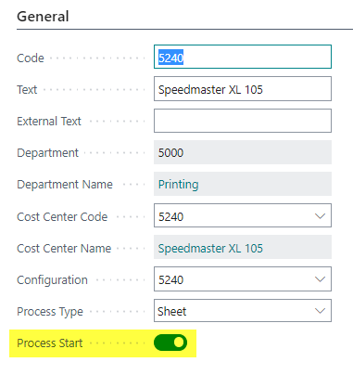353x388 pixels.
Task: Click the General section heading
Action: point(43,17)
